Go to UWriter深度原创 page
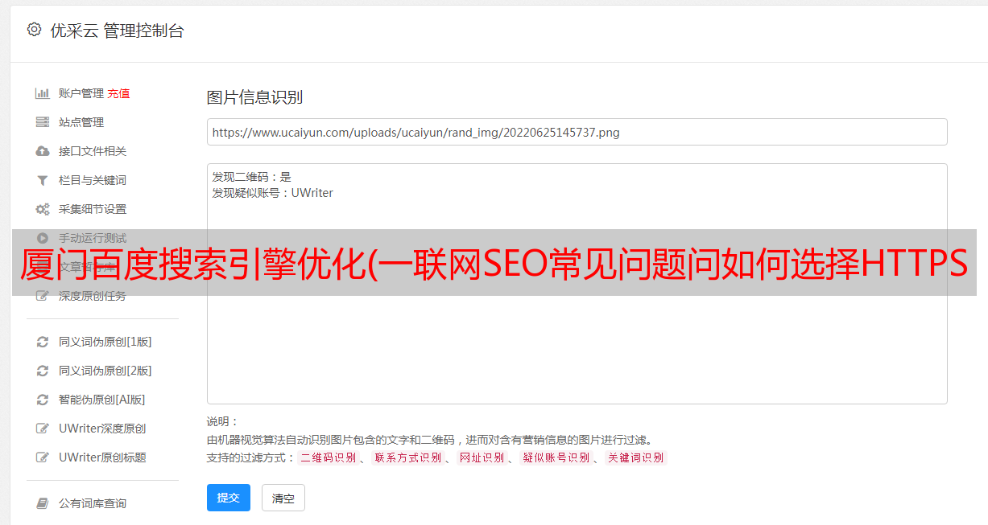Image resolution: width=988 pixels, height=525 pixels. [x=102, y=429]
